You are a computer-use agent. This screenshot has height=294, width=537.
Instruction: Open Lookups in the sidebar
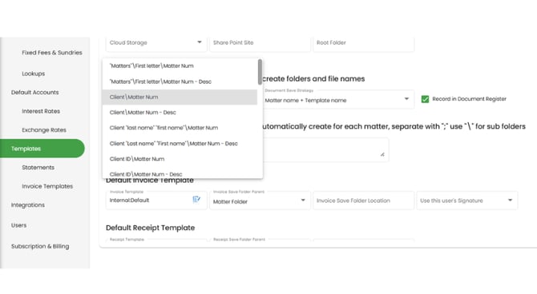pos(33,73)
